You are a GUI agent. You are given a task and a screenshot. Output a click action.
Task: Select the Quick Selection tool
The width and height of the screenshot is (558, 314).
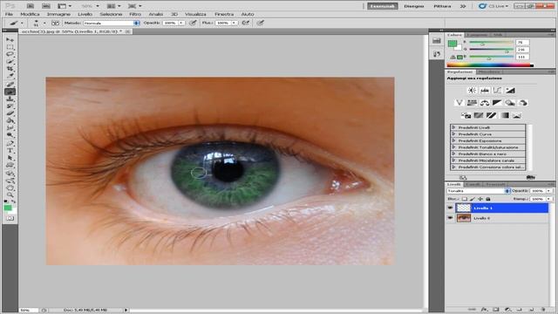pyautogui.click(x=10, y=62)
